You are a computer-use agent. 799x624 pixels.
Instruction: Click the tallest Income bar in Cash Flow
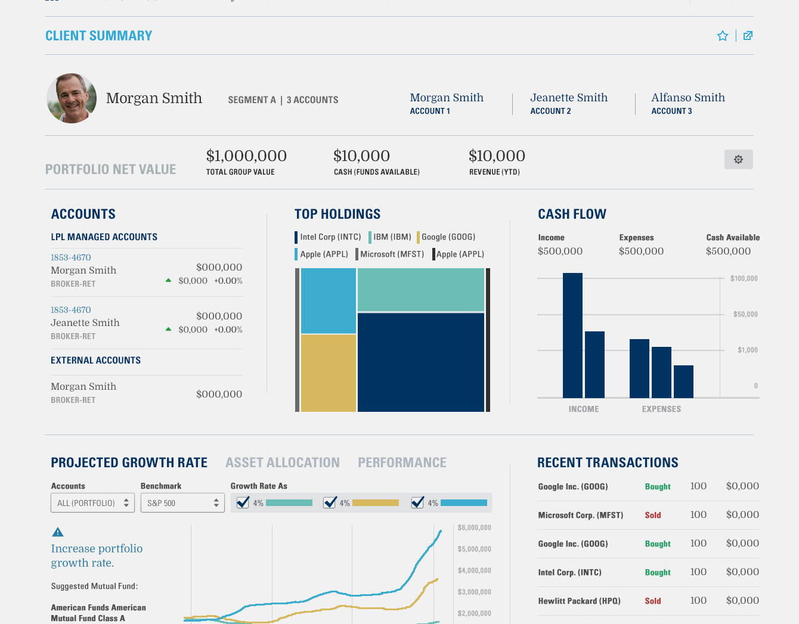pos(572,336)
